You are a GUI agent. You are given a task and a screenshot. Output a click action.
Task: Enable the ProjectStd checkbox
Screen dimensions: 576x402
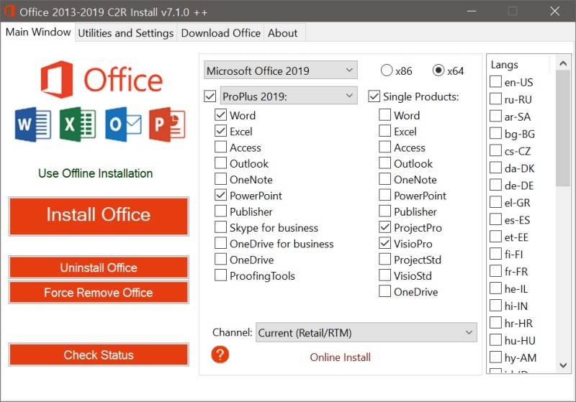[384, 260]
